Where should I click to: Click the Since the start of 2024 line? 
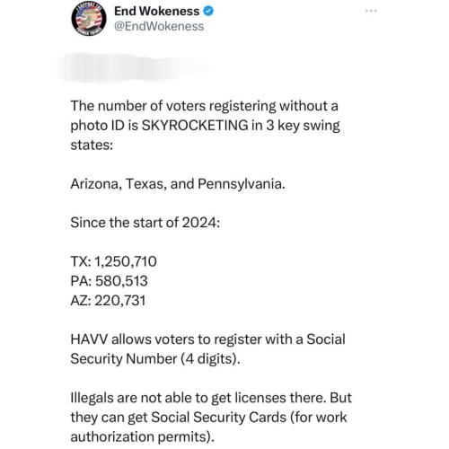[145, 223]
